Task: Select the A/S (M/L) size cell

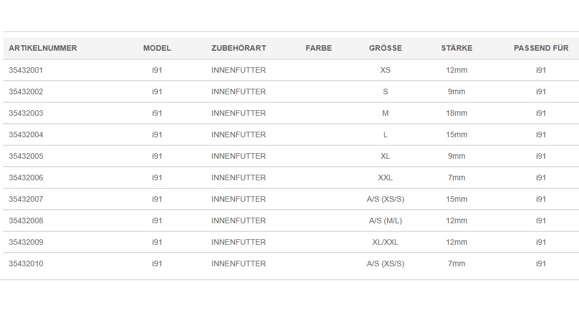Action: click(x=385, y=220)
